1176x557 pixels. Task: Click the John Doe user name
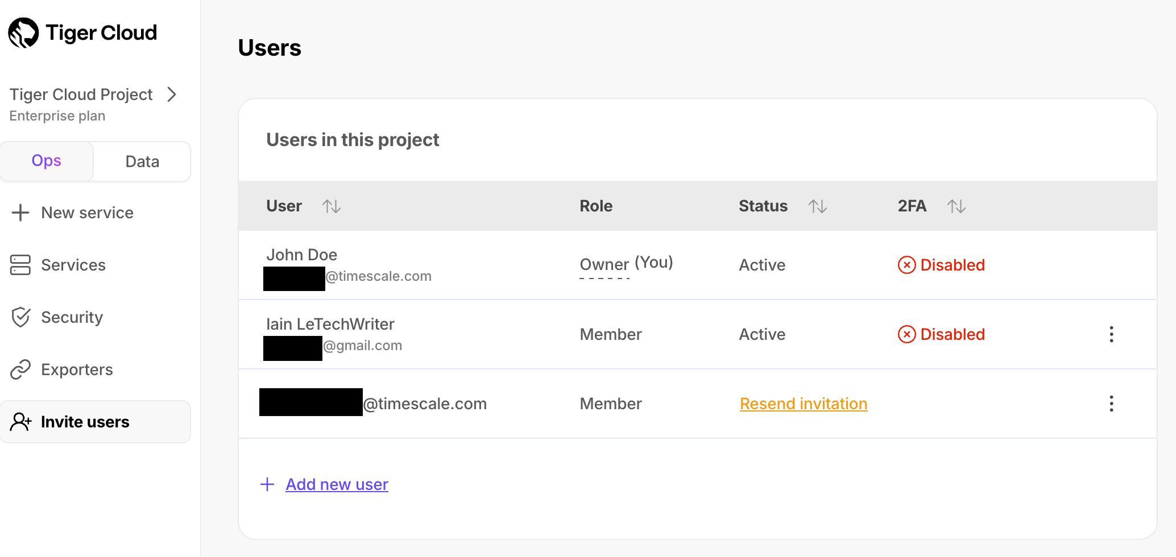click(x=302, y=255)
